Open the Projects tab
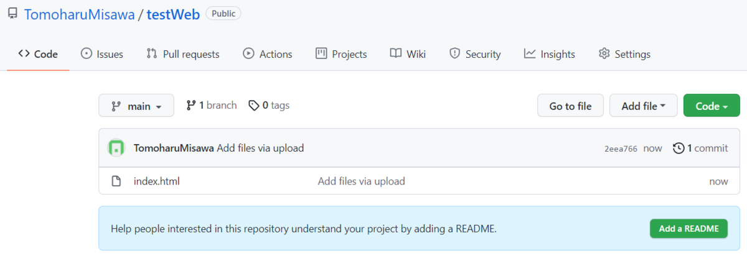747x274 pixels. (x=341, y=54)
